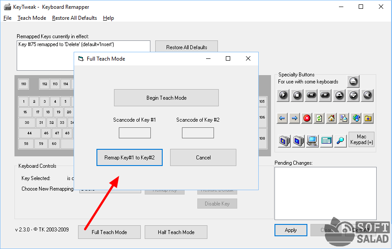
Task: Click the Apply button
Action: pyautogui.click(x=291, y=230)
